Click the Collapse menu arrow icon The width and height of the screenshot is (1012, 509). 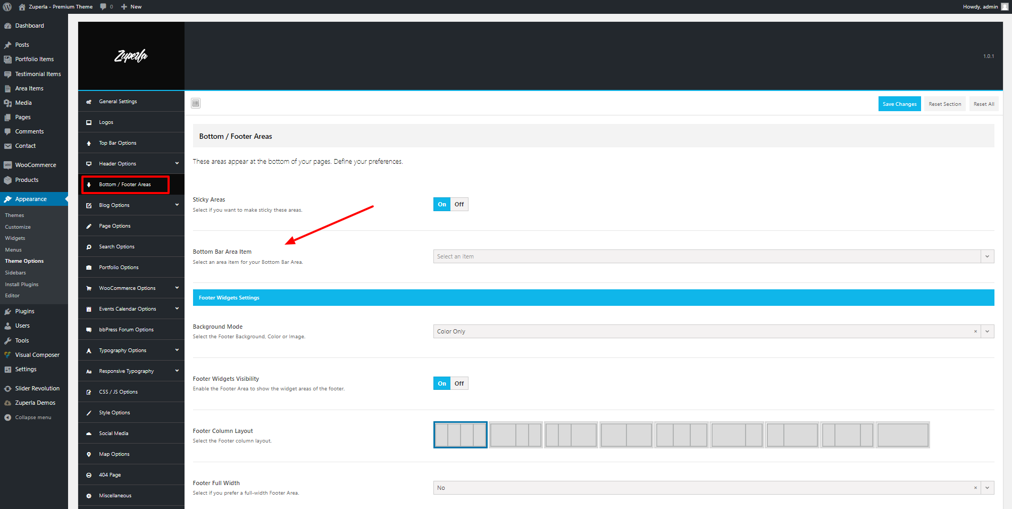[x=7, y=418]
